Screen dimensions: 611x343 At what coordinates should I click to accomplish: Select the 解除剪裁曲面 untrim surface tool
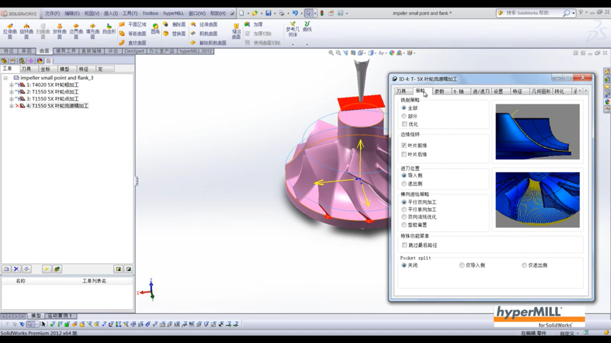tap(208, 43)
